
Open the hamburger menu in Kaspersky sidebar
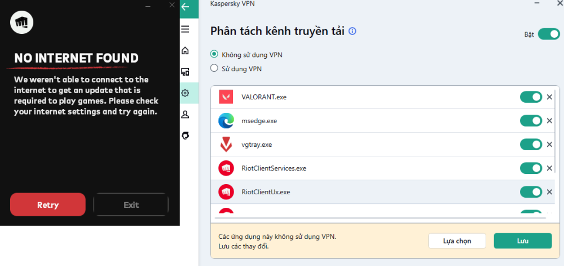coord(185,29)
